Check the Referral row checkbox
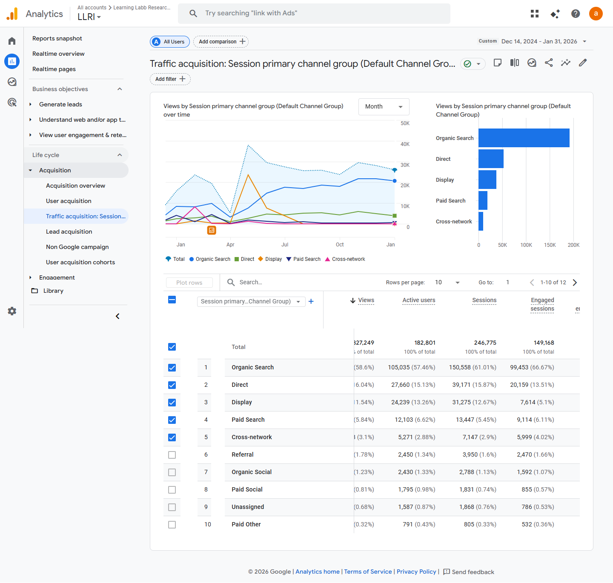Image resolution: width=613 pixels, height=583 pixels. click(172, 455)
